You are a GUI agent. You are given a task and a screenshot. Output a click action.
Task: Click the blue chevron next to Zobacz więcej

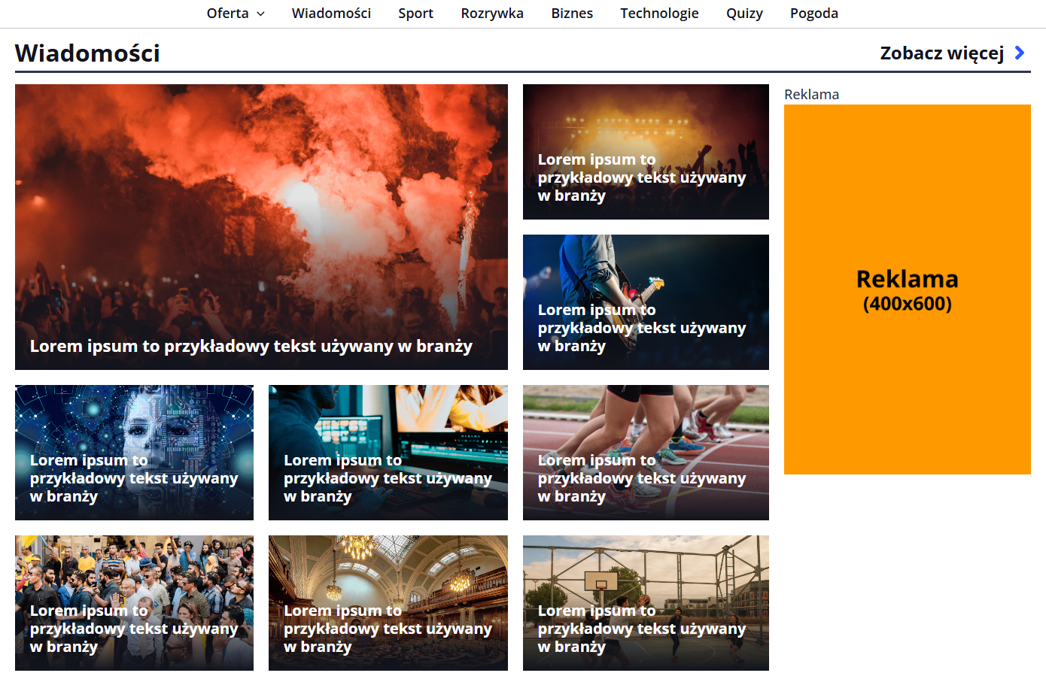[1020, 53]
